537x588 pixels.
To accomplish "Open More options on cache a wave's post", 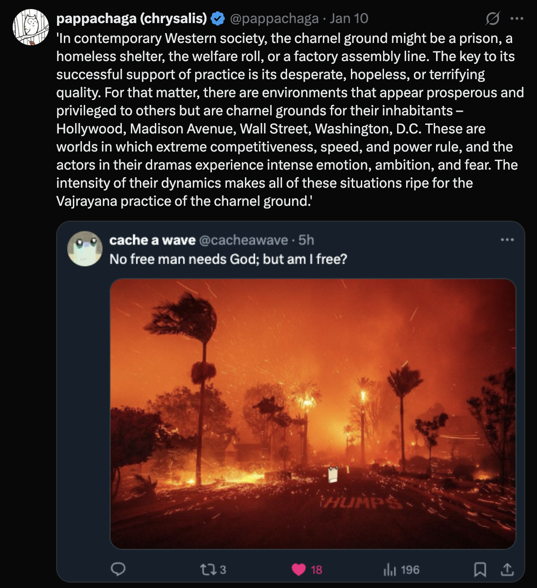I will point(507,240).
